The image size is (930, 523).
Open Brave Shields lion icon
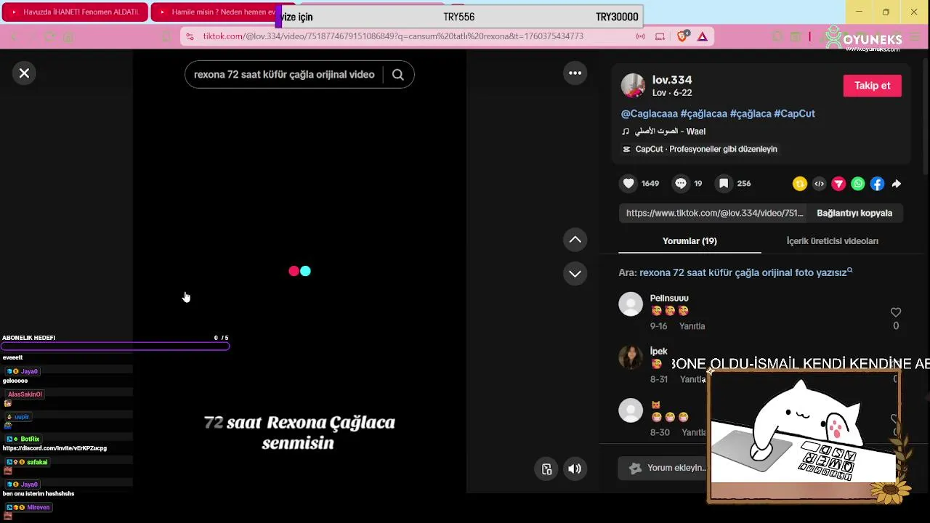click(x=682, y=36)
